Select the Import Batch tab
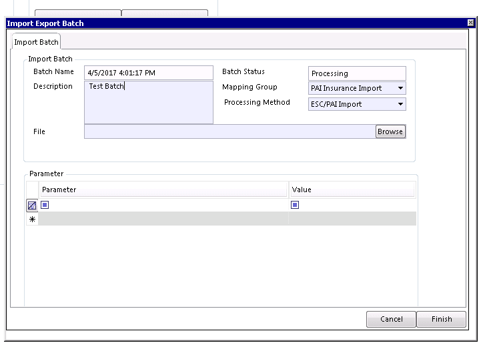Screen dimensions: 487x345 36,42
